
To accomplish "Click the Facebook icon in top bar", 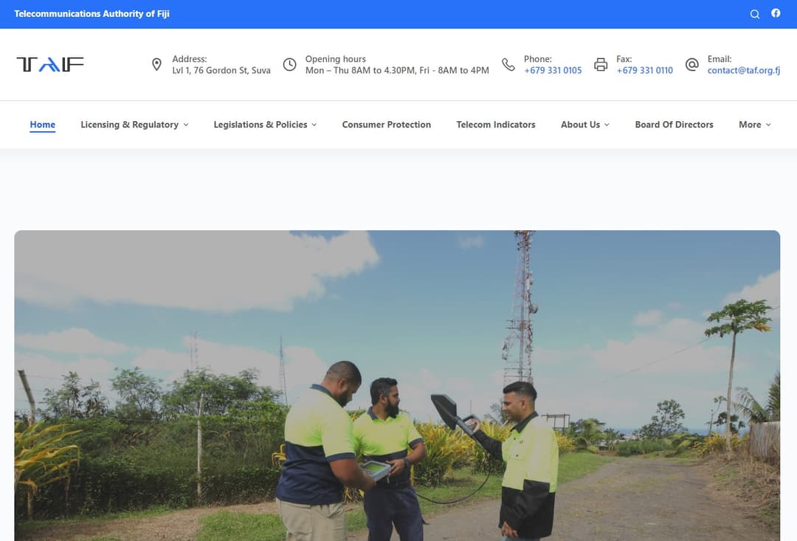I will click(776, 13).
